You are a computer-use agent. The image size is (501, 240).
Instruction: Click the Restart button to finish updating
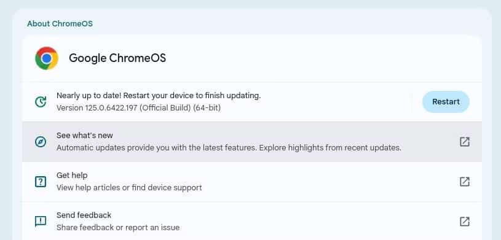pos(446,102)
